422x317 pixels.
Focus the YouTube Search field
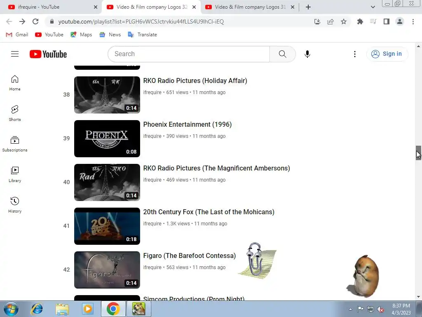pos(189,54)
